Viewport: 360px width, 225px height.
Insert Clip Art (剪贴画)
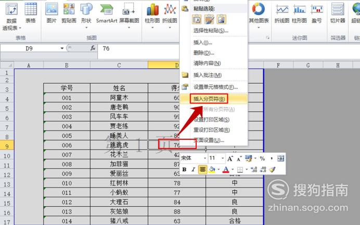[x=69, y=14]
